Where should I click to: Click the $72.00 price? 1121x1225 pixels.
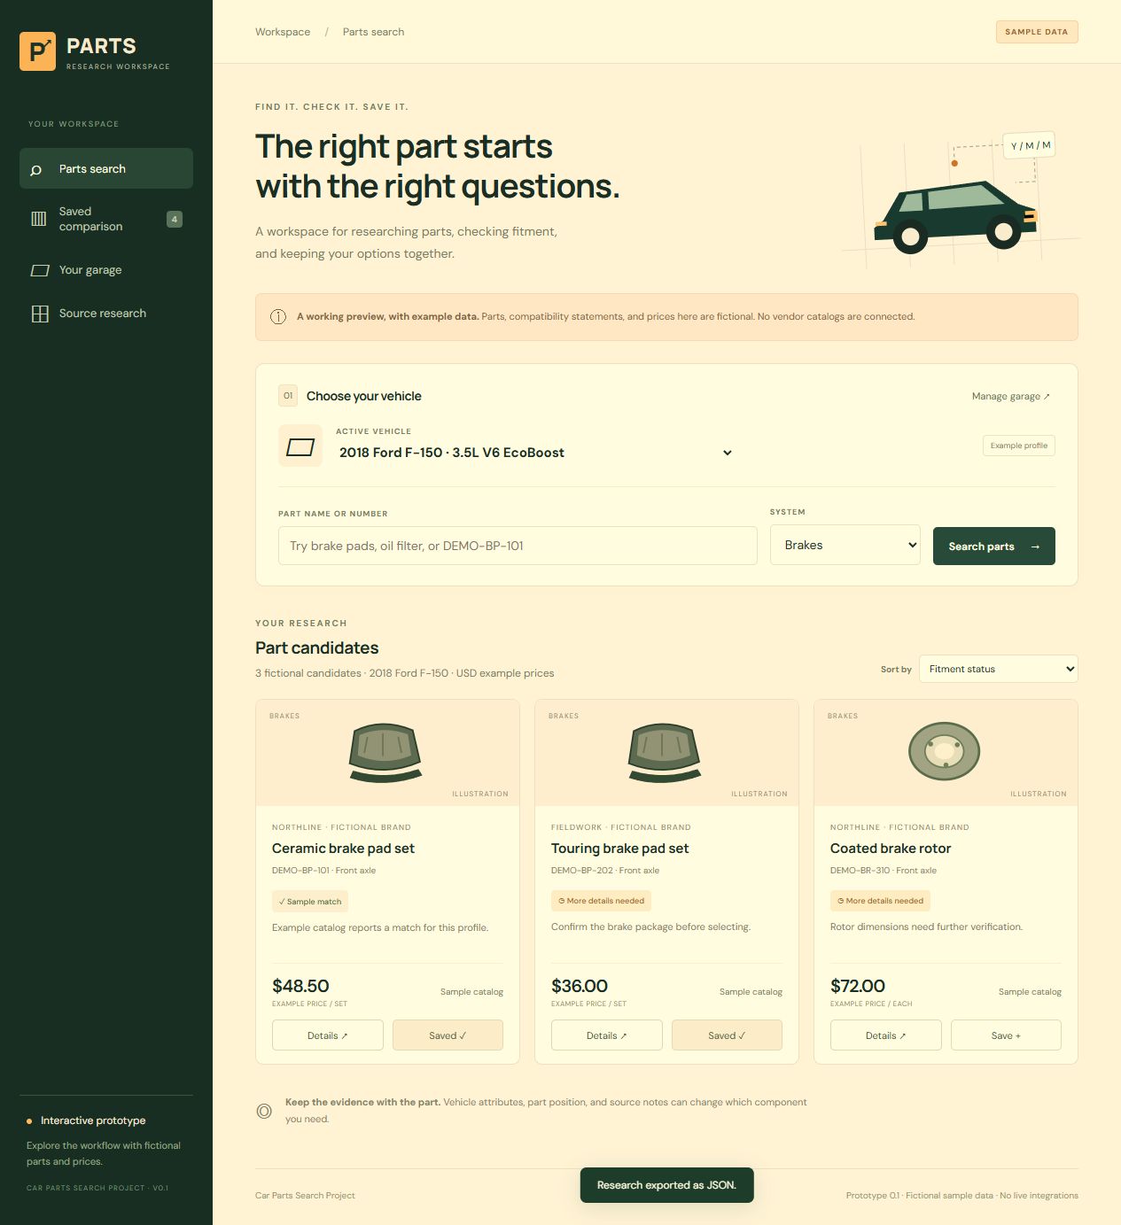coord(858,986)
